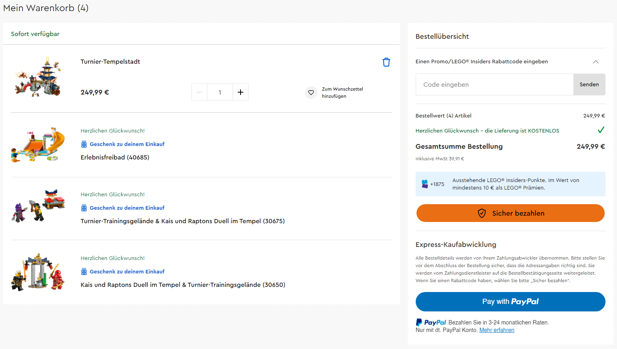
Task: Click the 'Code eingeben' input field
Action: (x=495, y=84)
